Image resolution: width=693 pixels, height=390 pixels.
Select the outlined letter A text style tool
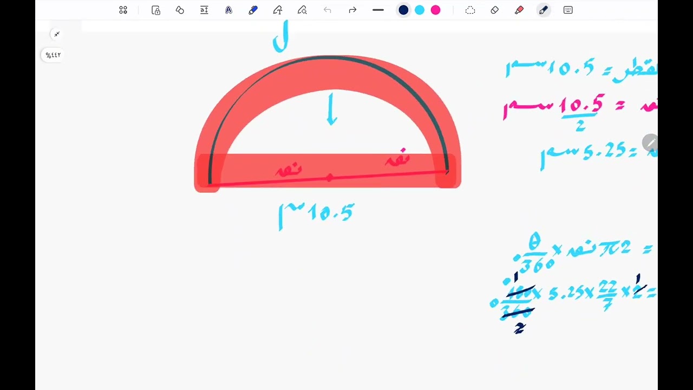coord(228,10)
